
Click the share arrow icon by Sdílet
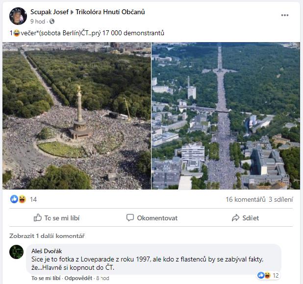pos(235,218)
